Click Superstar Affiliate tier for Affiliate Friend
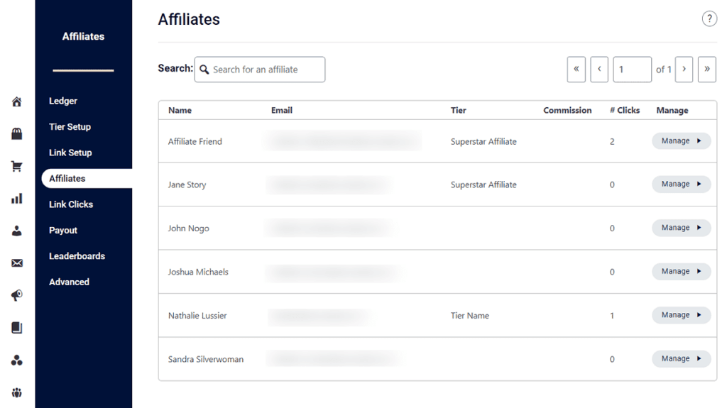Viewport: 727px width, 408px height. 483,141
